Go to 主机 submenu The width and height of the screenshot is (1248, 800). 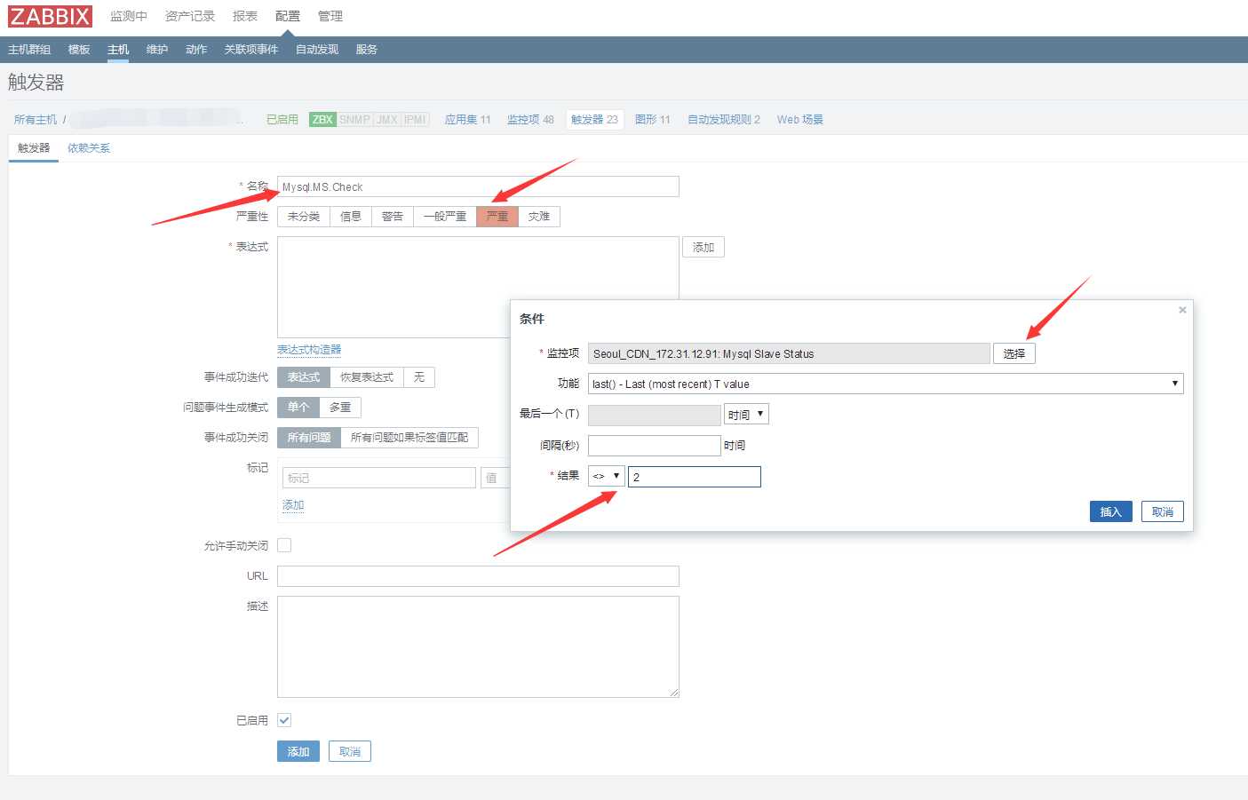click(x=118, y=50)
